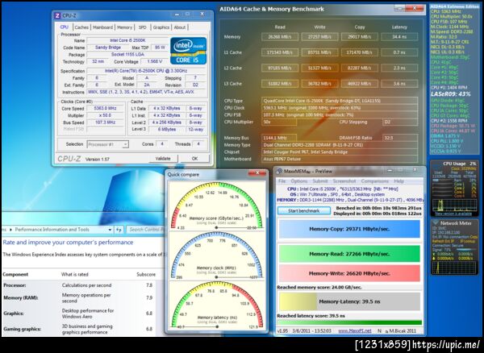Click 'Reached memory score: 24.00 GB/sec.' text
Screen dimensions: 484x353
pyautogui.click(x=319, y=287)
